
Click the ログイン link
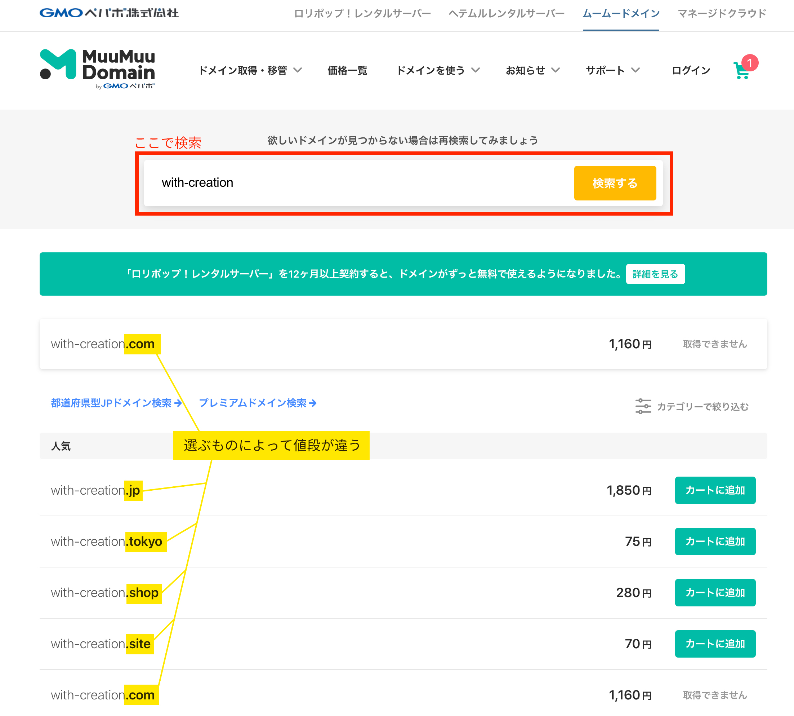(691, 70)
